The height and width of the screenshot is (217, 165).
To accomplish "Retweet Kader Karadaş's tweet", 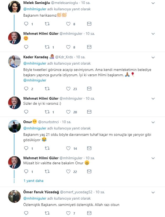I will (x=47, y=89).
